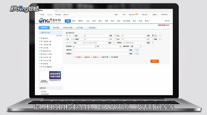The width and height of the screenshot is (207, 115).
Task: Click the 清除 link in category panel
Action: (60, 36)
